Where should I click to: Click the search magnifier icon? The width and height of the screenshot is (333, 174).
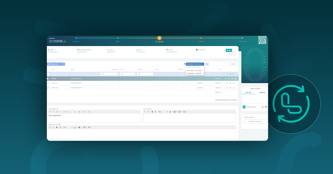[207, 64]
